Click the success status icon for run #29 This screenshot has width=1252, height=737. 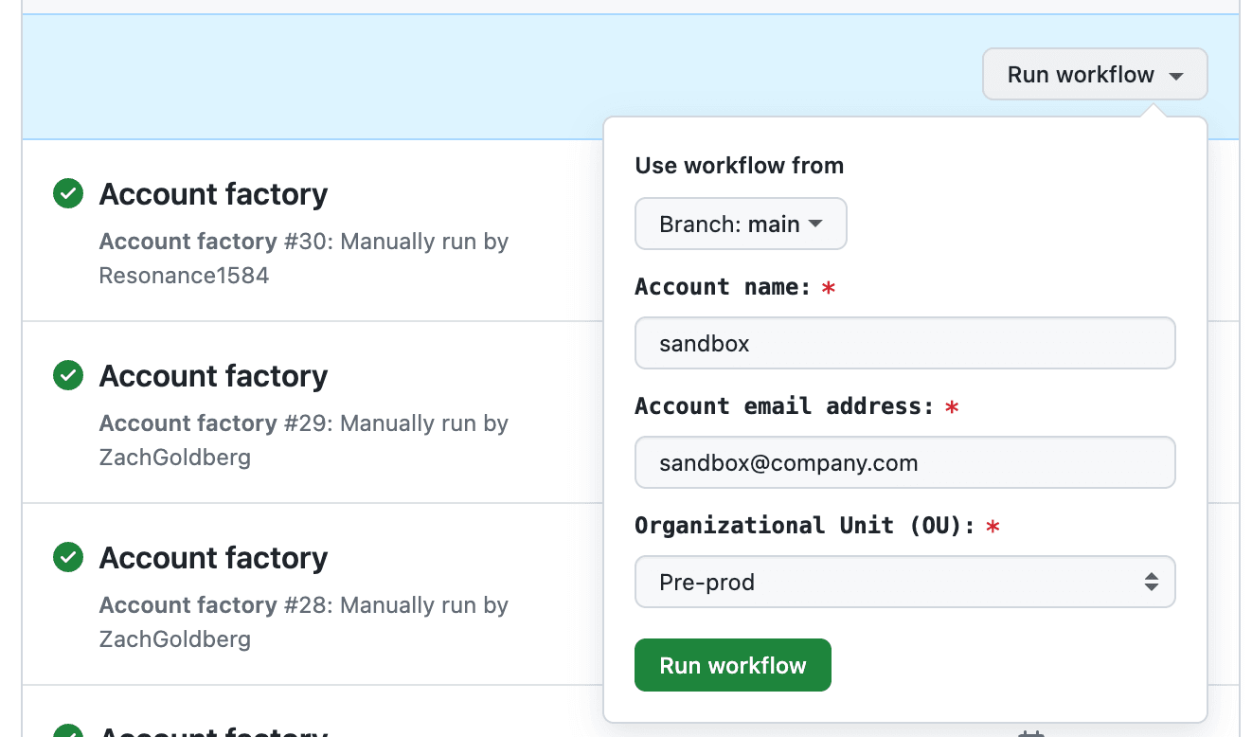(x=68, y=376)
